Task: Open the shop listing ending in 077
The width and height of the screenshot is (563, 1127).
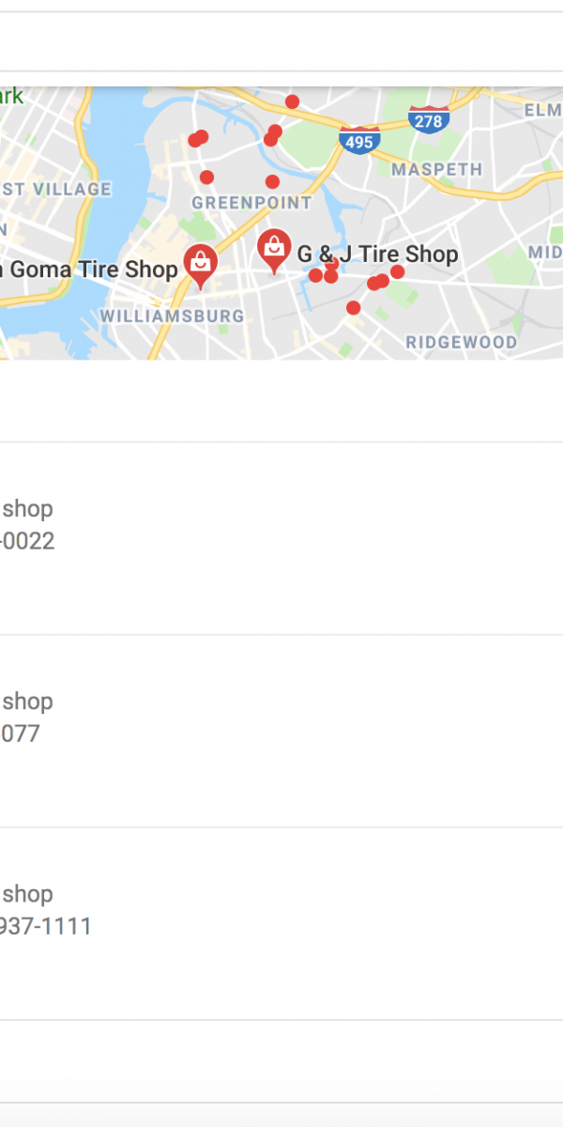Action: click(281, 731)
